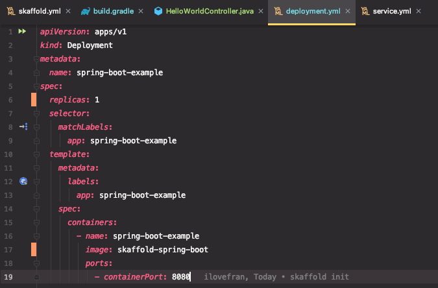Image resolution: width=438 pixels, height=288 pixels.
Task: Click the green run arrows on line 1
Action: pos(22,31)
